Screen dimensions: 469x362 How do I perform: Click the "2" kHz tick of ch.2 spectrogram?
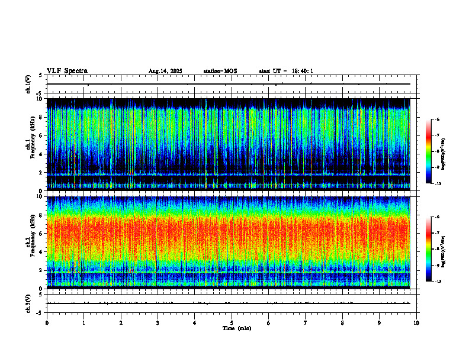41,270
